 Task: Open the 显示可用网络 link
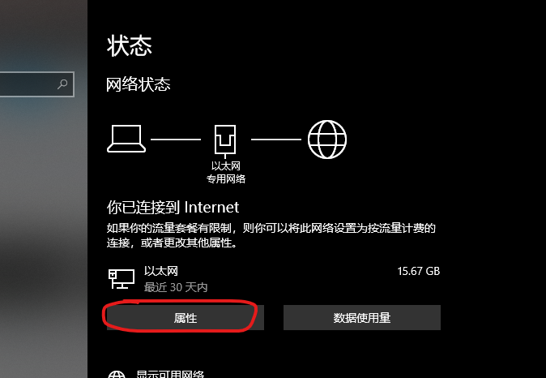170,374
